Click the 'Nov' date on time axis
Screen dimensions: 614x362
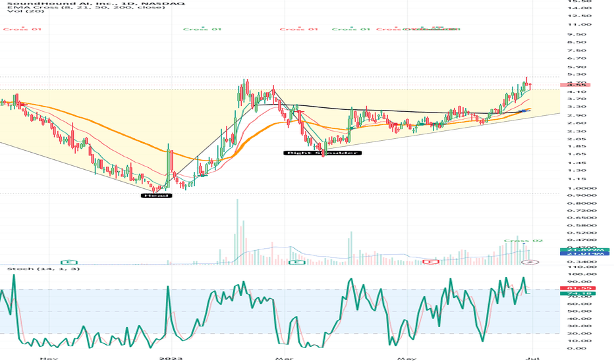click(x=49, y=359)
